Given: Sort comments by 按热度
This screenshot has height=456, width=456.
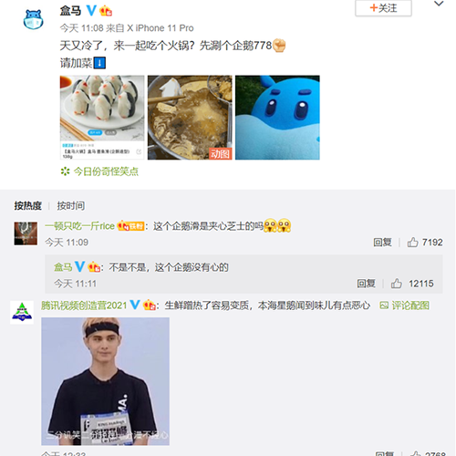Looking at the screenshot, I should (x=27, y=206).
